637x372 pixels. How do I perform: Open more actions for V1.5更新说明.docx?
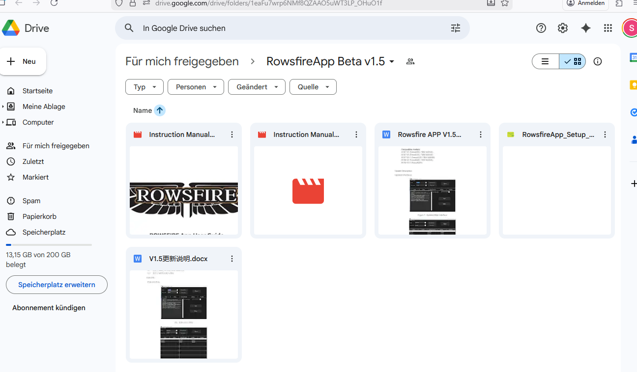(232, 259)
